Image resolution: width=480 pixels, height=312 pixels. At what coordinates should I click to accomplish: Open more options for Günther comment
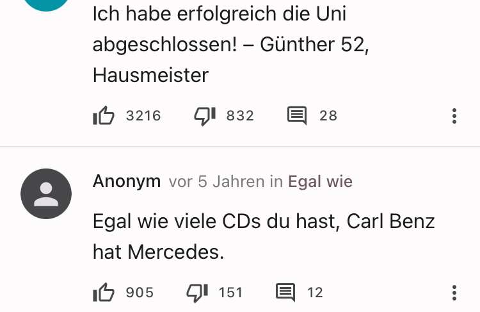(x=454, y=116)
